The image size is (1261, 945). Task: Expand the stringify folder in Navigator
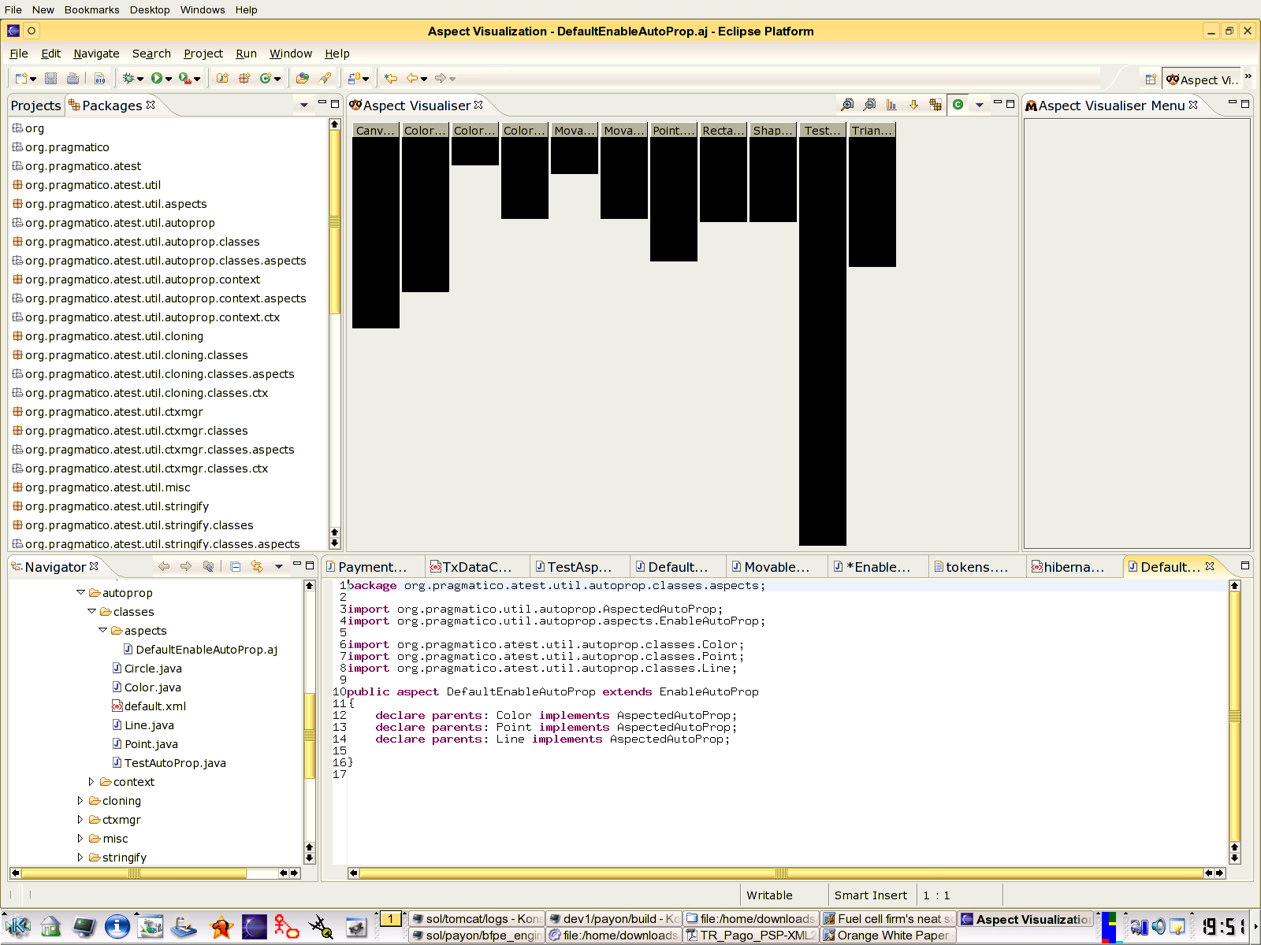[80, 857]
